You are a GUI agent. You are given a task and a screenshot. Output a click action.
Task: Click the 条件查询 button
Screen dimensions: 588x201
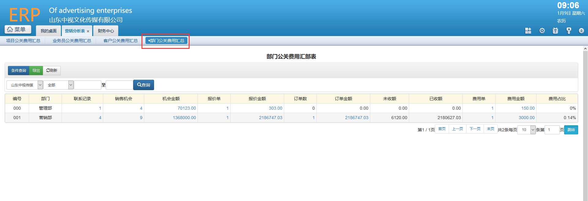19,71
